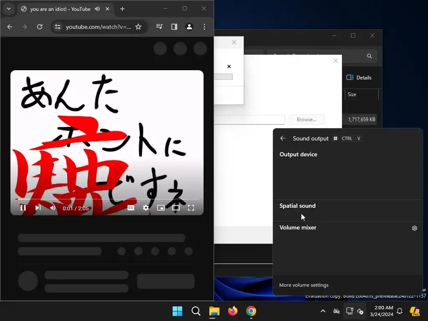
Task: Mute the YouTube player volume
Action: [x=53, y=208]
